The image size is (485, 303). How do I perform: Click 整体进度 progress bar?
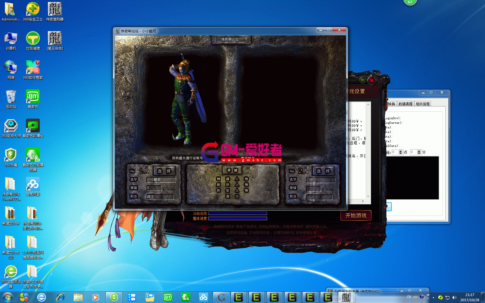point(238,219)
